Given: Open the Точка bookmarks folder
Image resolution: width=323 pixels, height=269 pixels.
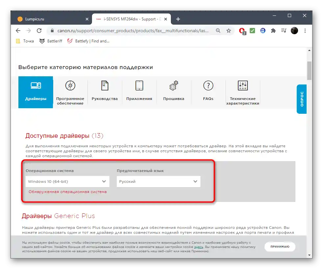Looking at the screenshot, I should pyautogui.click(x=25, y=41).
